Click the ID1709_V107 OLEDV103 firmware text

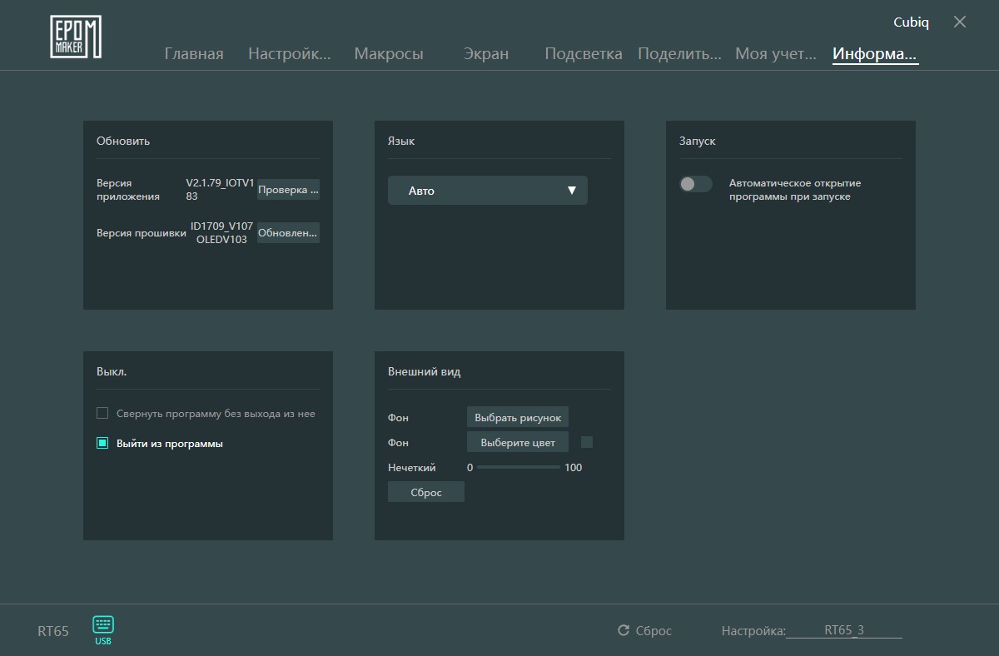221,233
